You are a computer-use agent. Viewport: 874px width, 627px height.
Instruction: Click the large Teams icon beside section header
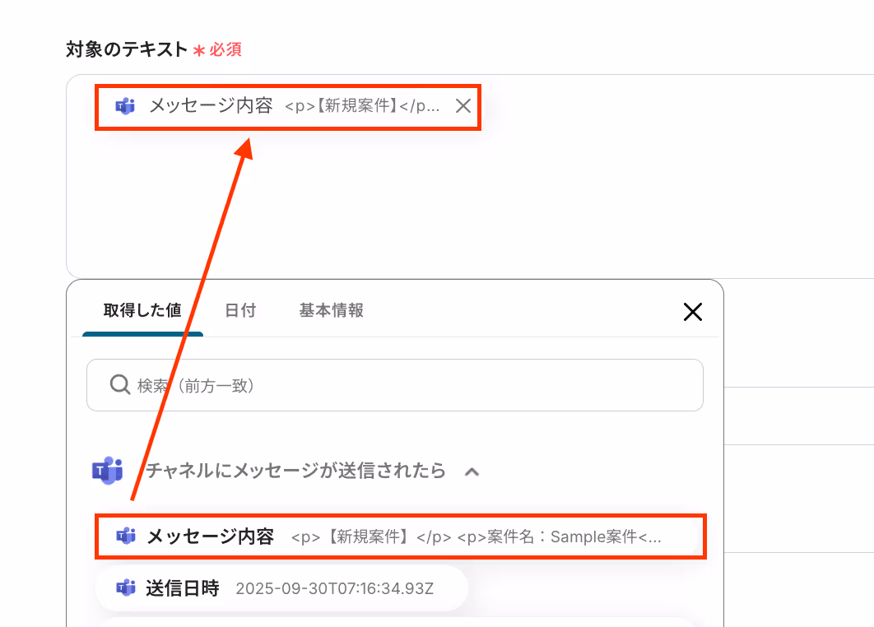108,471
